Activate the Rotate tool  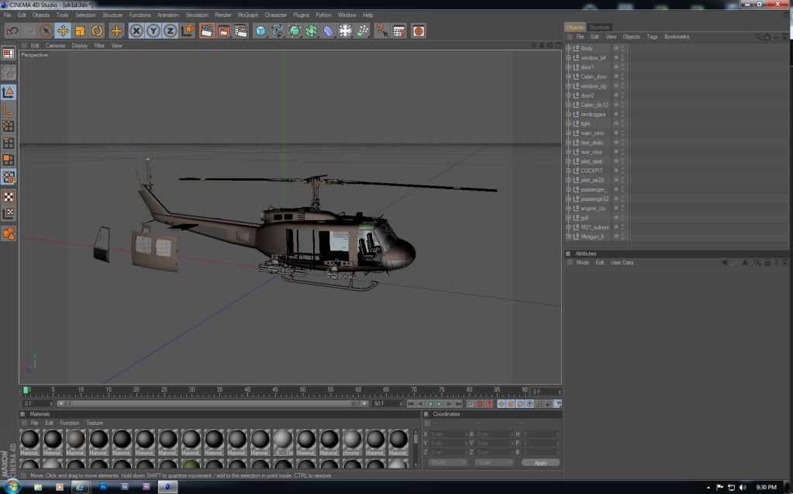coord(97,31)
